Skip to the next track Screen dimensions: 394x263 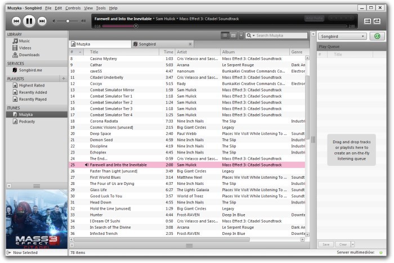pyautogui.click(x=42, y=21)
